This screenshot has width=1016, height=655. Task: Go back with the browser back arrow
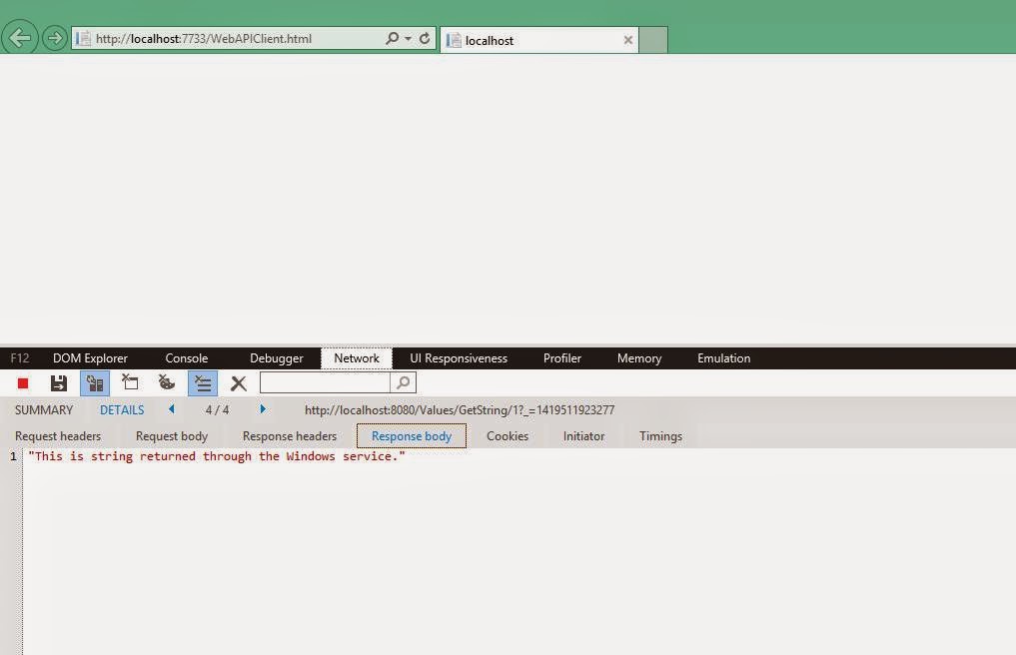point(19,38)
